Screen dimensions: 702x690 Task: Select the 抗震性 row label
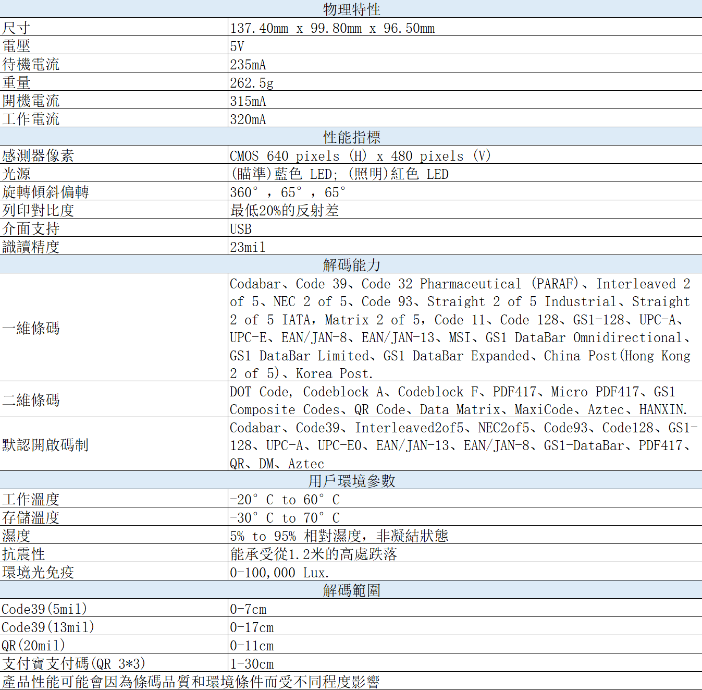(24, 554)
